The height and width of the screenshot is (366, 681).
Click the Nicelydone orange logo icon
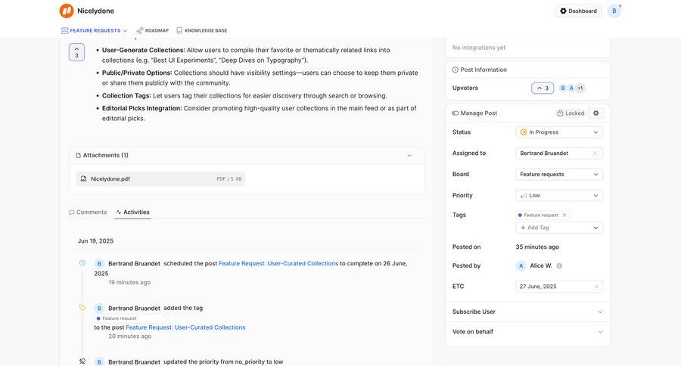67,11
